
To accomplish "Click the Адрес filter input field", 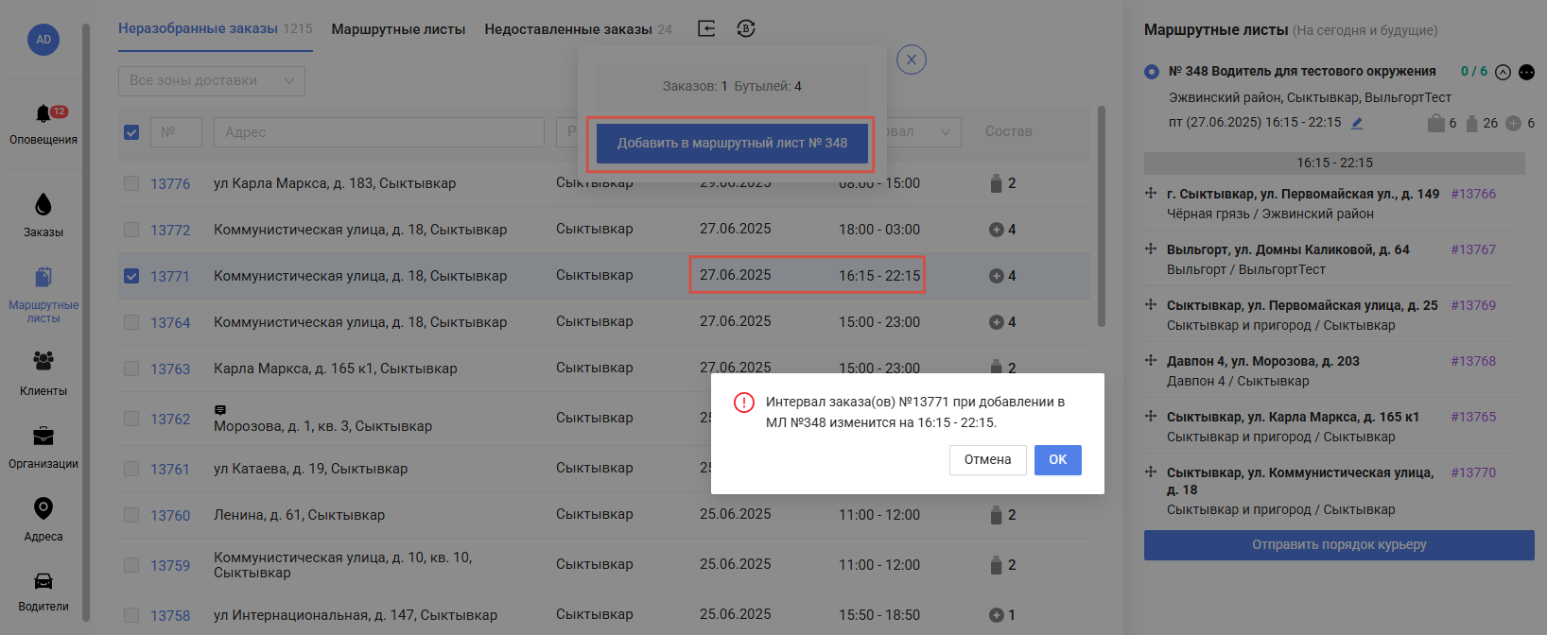I will tap(379, 132).
